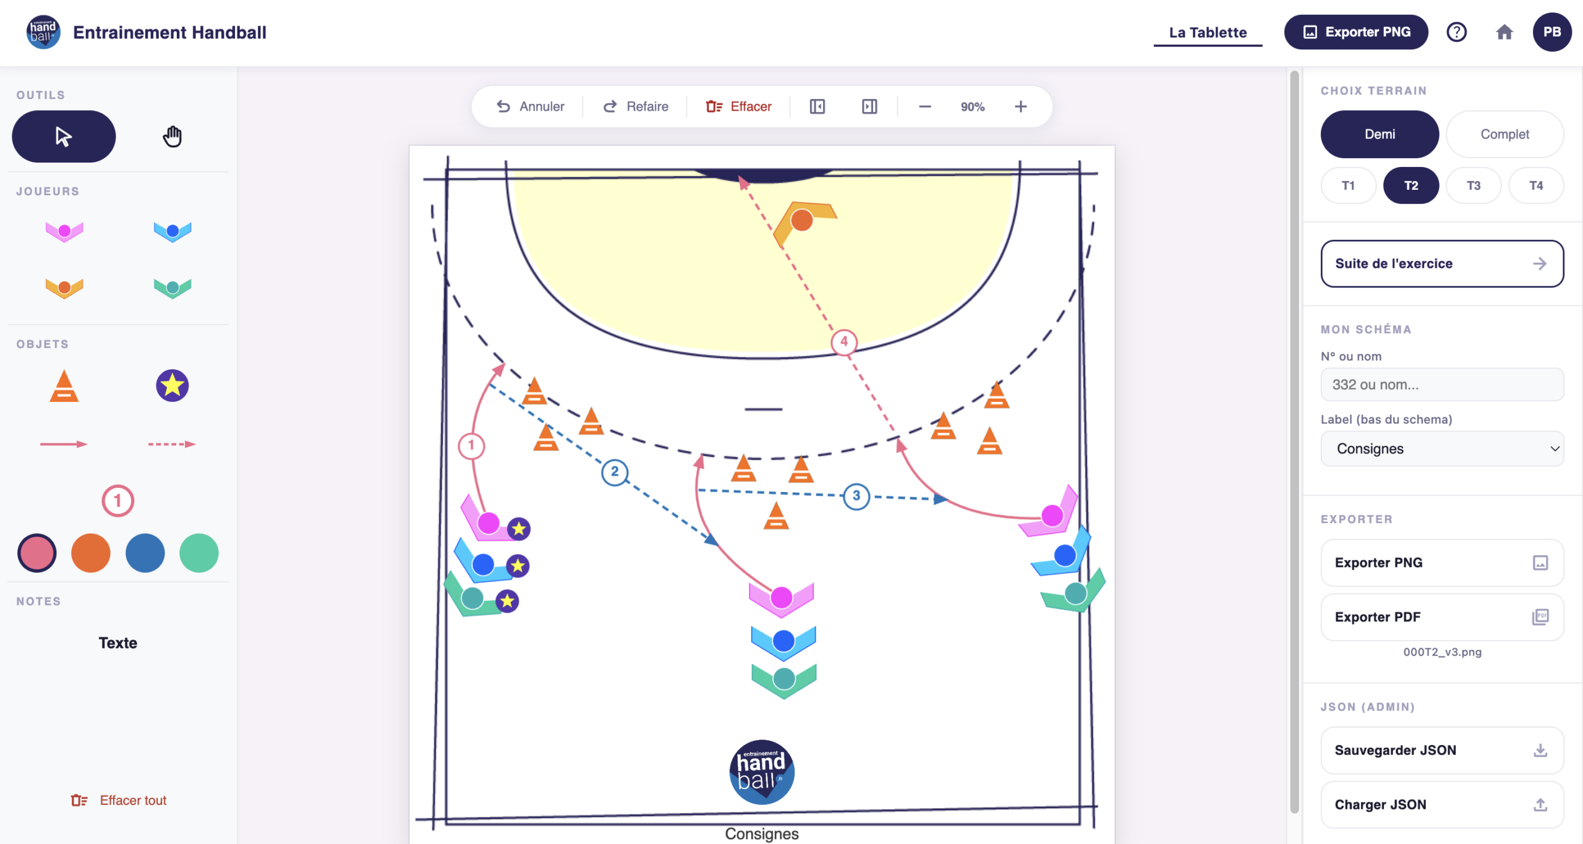Select the star object tool
Viewport: 1583px width, 844px height.
tap(172, 385)
